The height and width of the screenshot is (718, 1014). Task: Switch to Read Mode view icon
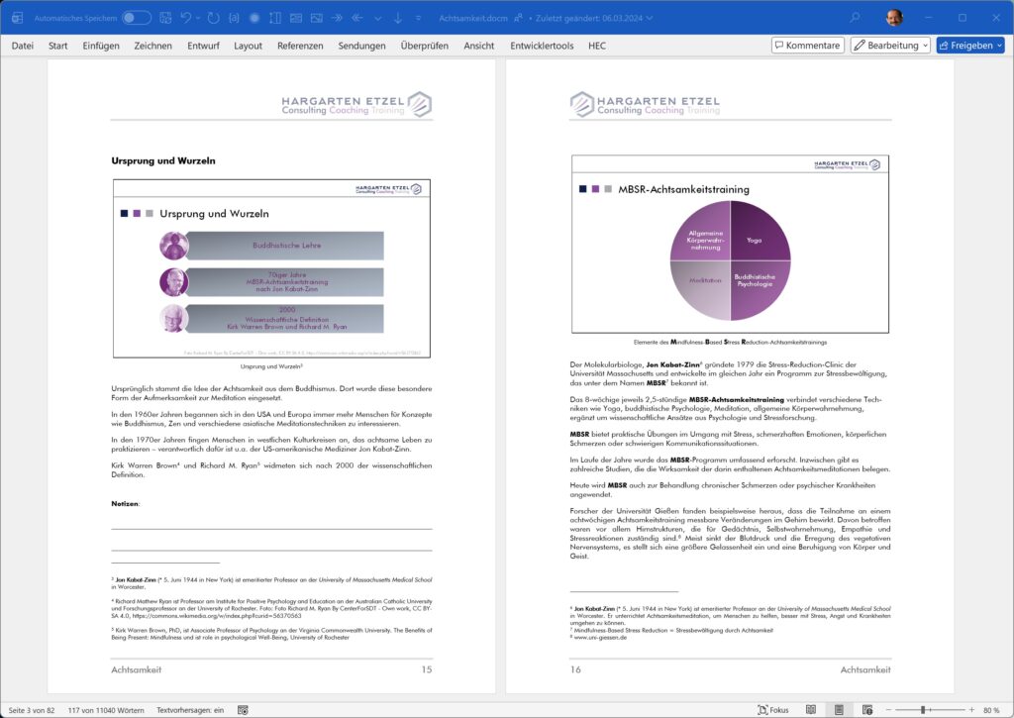(x=811, y=710)
